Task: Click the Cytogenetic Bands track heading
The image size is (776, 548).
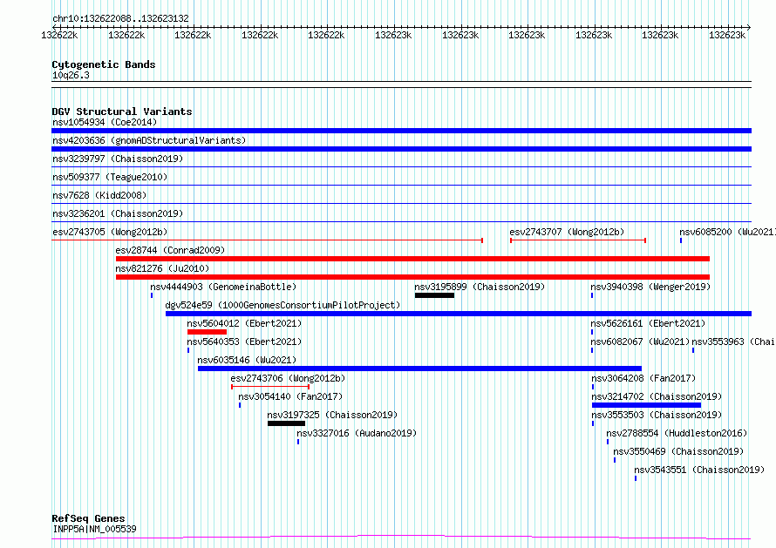Action: 104,64
